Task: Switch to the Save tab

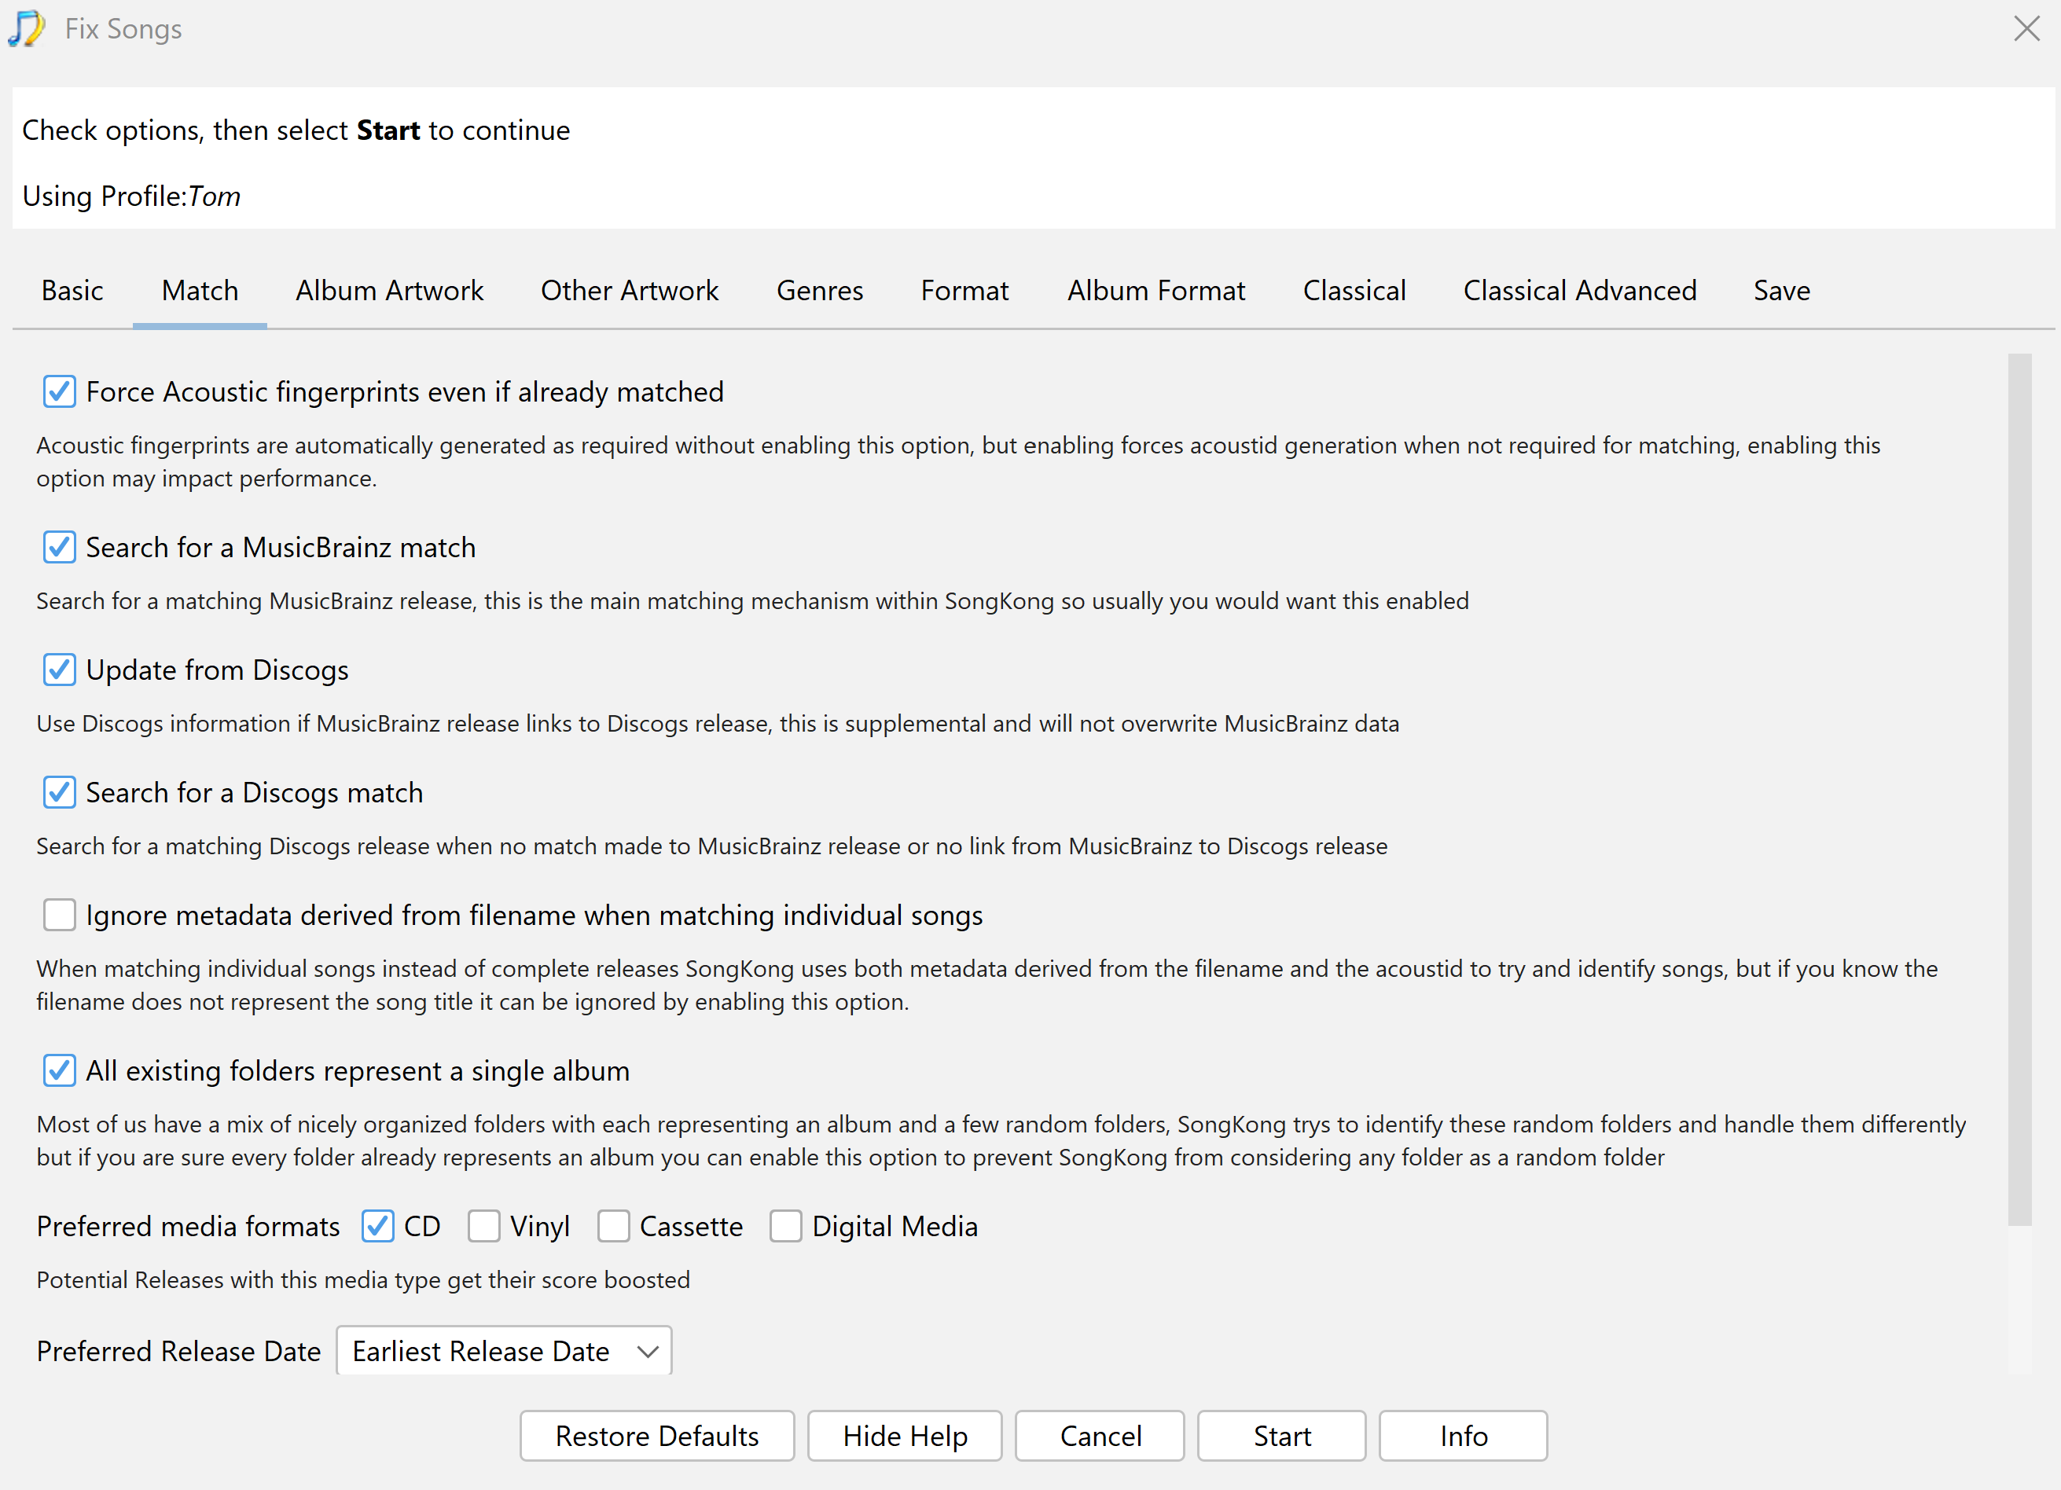Action: click(1781, 291)
